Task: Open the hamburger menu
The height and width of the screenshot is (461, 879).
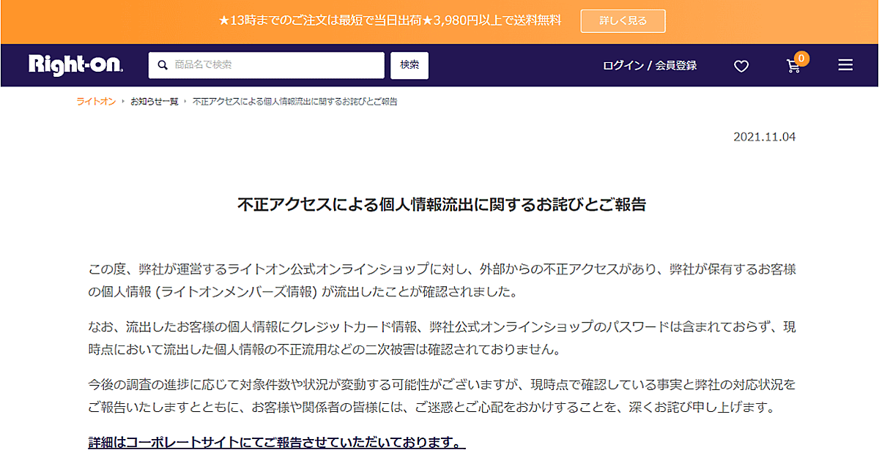Action: pyautogui.click(x=845, y=65)
